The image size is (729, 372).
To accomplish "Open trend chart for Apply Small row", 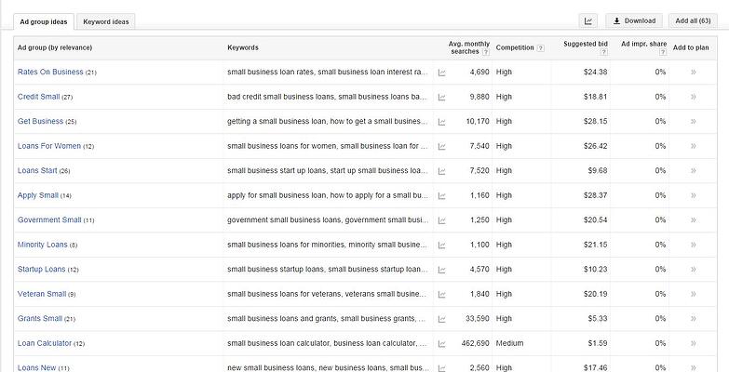I will click(441, 195).
